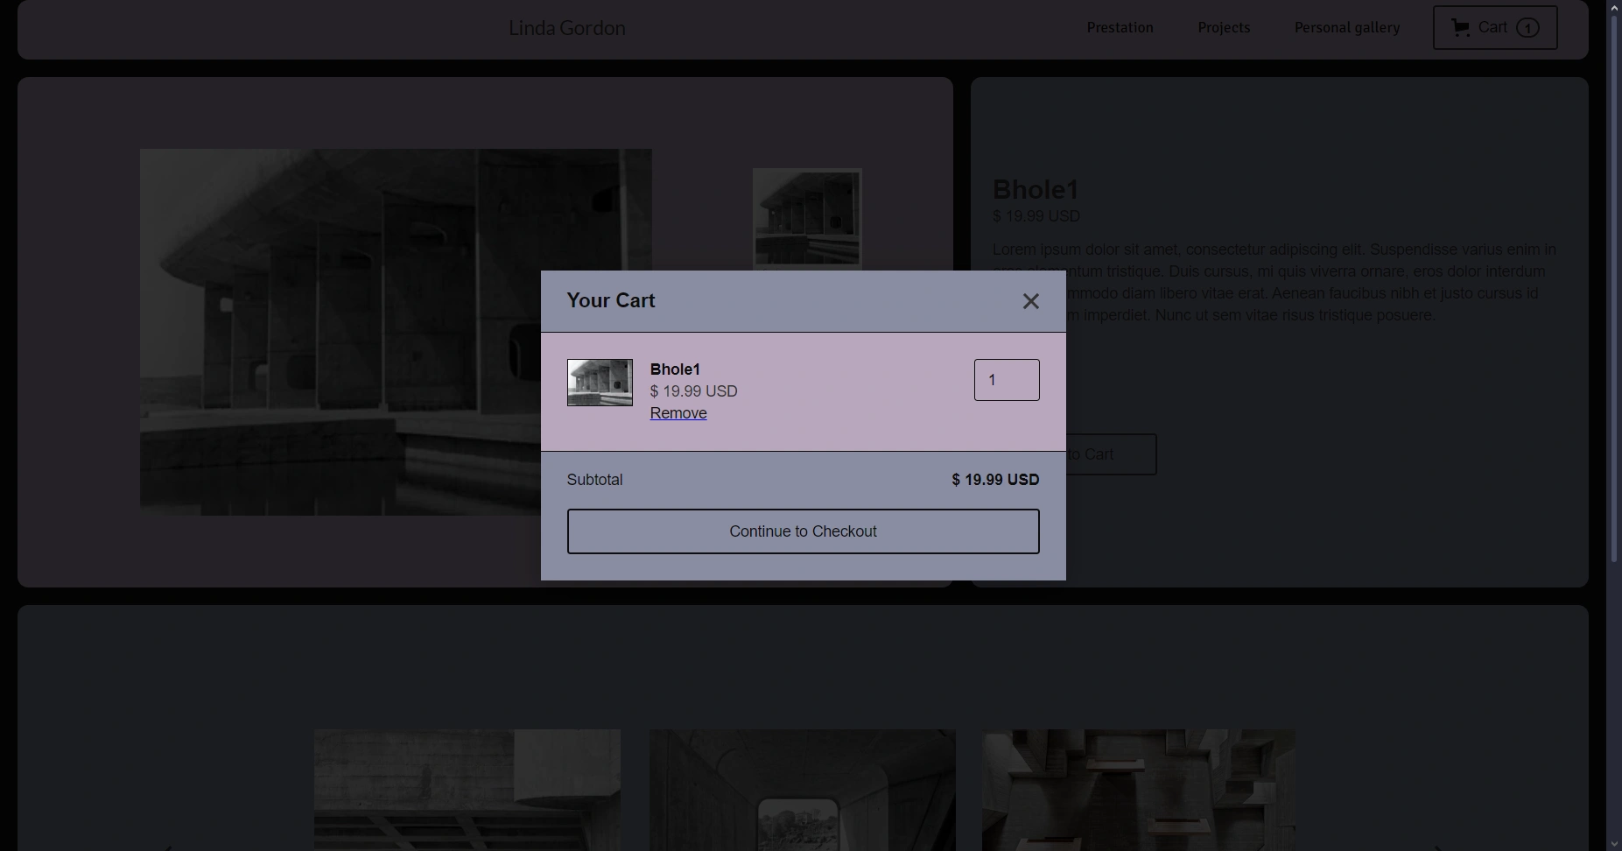The width and height of the screenshot is (1622, 851).
Task: Continue to Checkout
Action: (x=803, y=531)
